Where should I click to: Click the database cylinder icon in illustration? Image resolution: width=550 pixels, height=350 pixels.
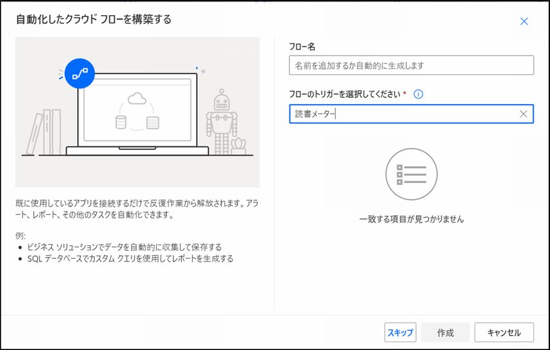coord(121,122)
